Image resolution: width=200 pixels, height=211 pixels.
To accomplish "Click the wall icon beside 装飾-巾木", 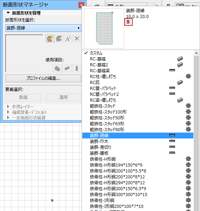I will (x=172, y=141).
